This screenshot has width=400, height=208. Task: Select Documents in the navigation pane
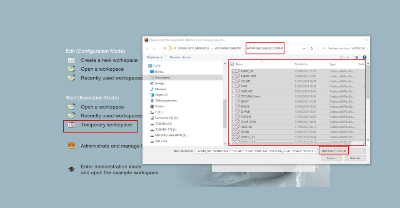(162, 77)
